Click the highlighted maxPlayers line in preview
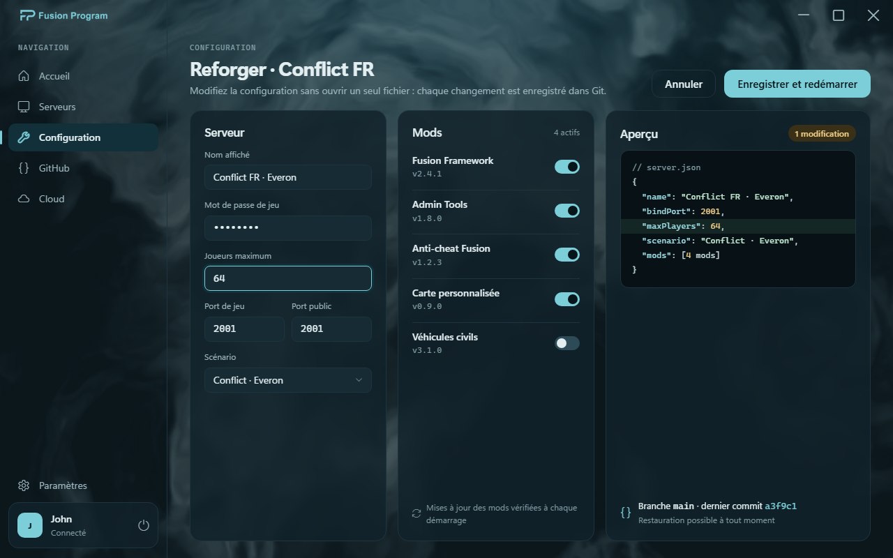 tap(738, 226)
